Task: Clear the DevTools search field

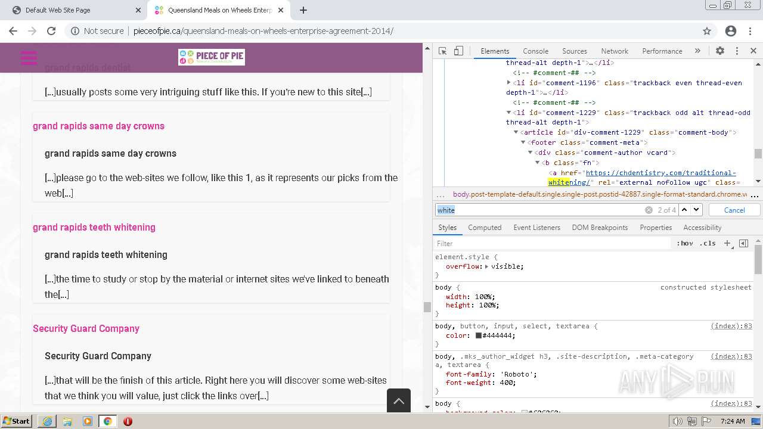Action: pyautogui.click(x=649, y=210)
